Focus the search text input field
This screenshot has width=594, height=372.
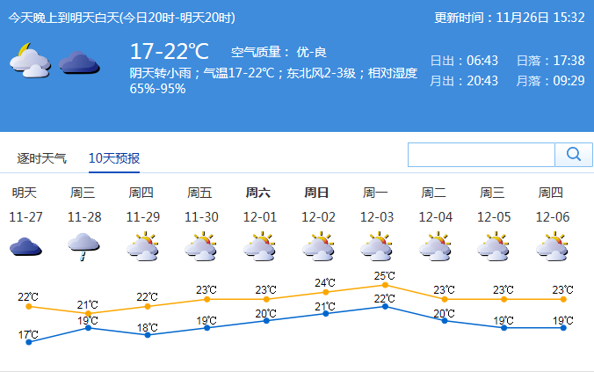(482, 155)
